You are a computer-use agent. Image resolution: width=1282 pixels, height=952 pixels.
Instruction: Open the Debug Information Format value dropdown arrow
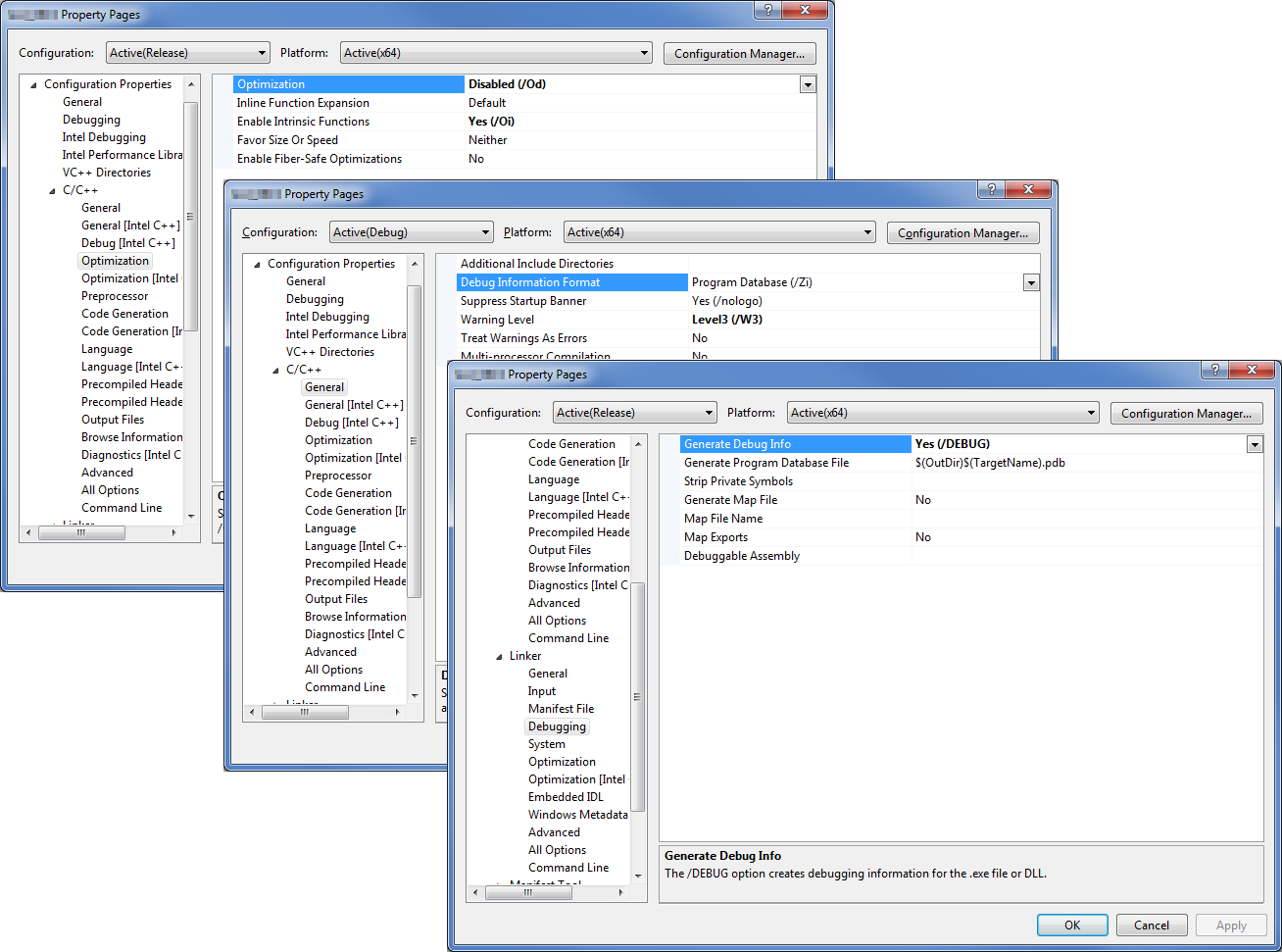tap(1031, 282)
